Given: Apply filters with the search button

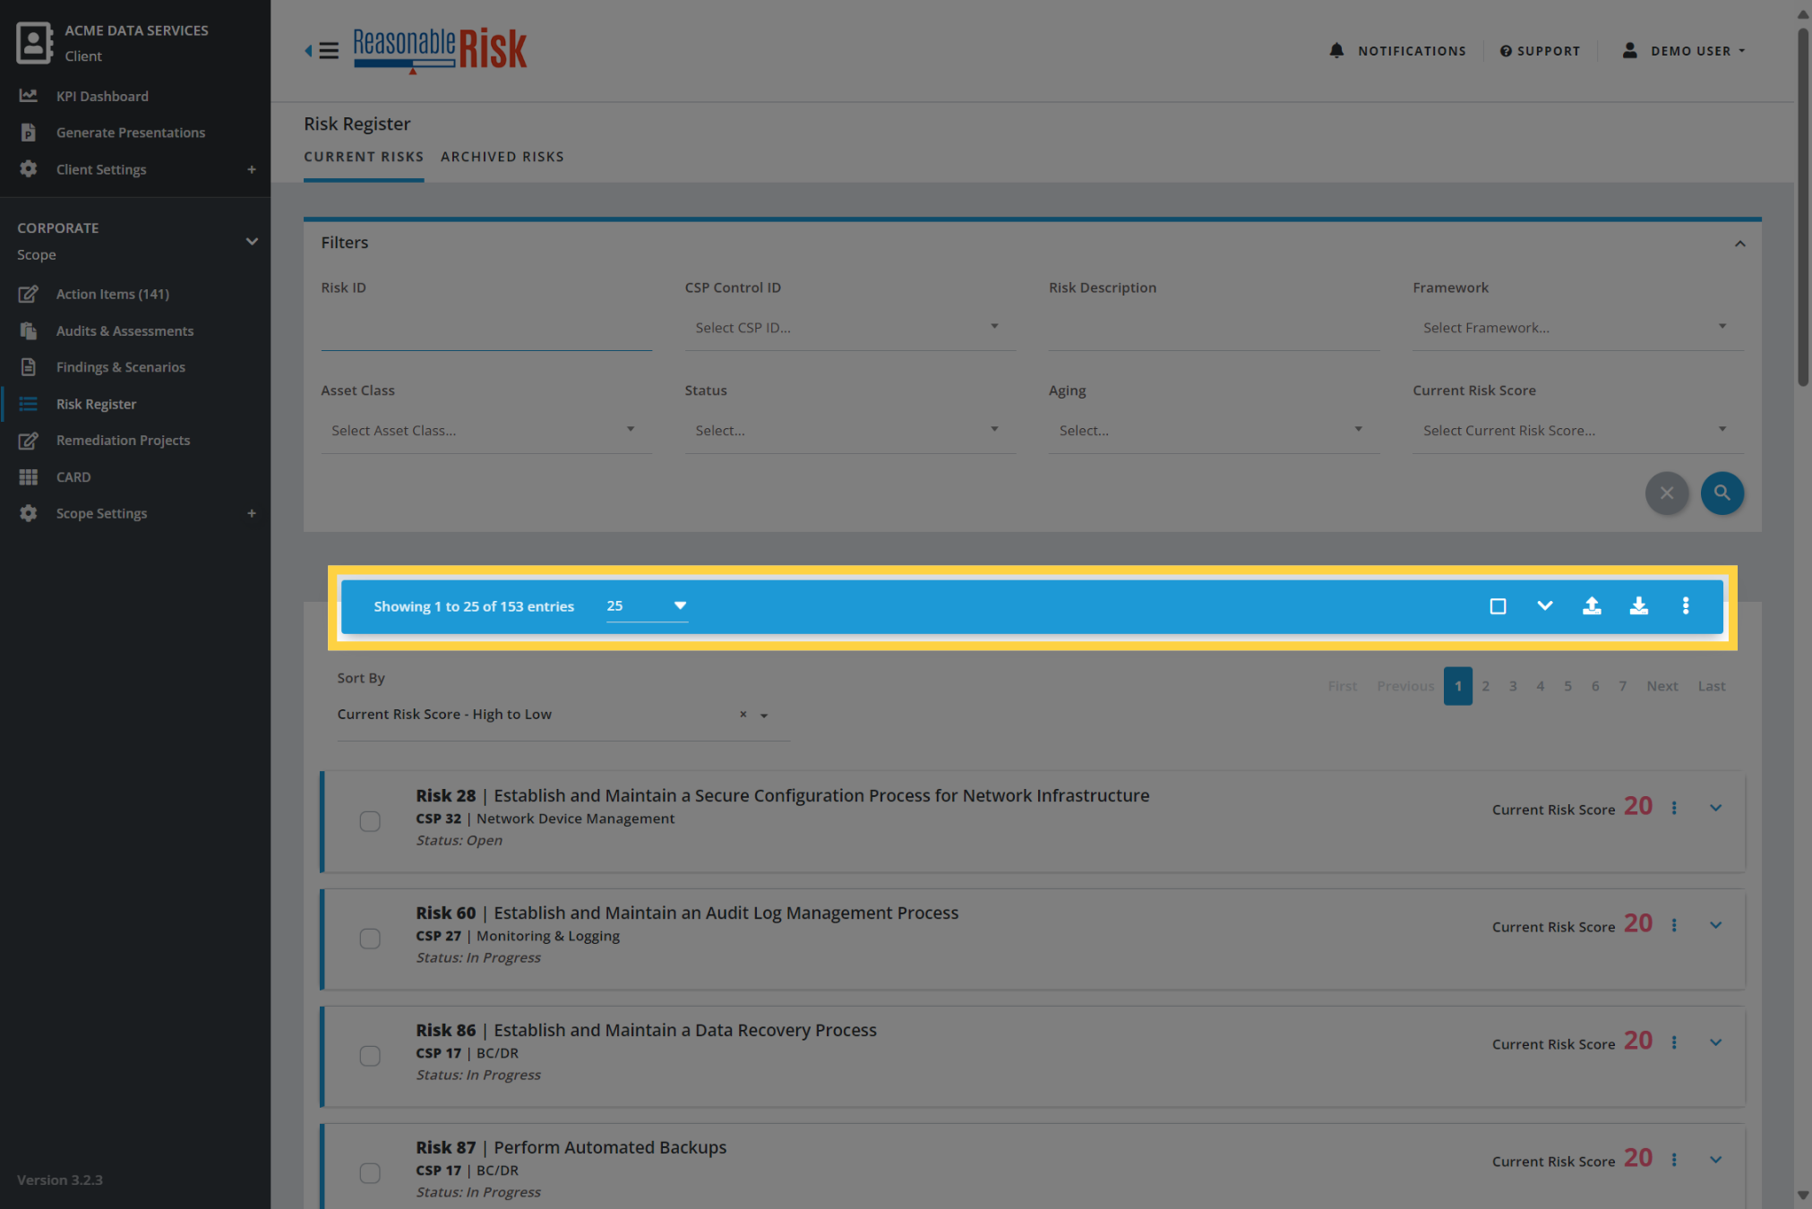Looking at the screenshot, I should [x=1722, y=493].
